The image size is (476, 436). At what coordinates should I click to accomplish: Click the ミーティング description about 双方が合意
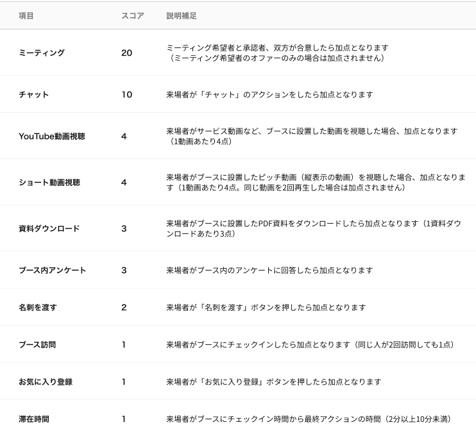278,53
